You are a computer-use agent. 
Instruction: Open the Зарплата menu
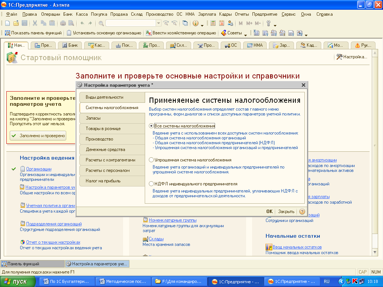tap(207, 14)
